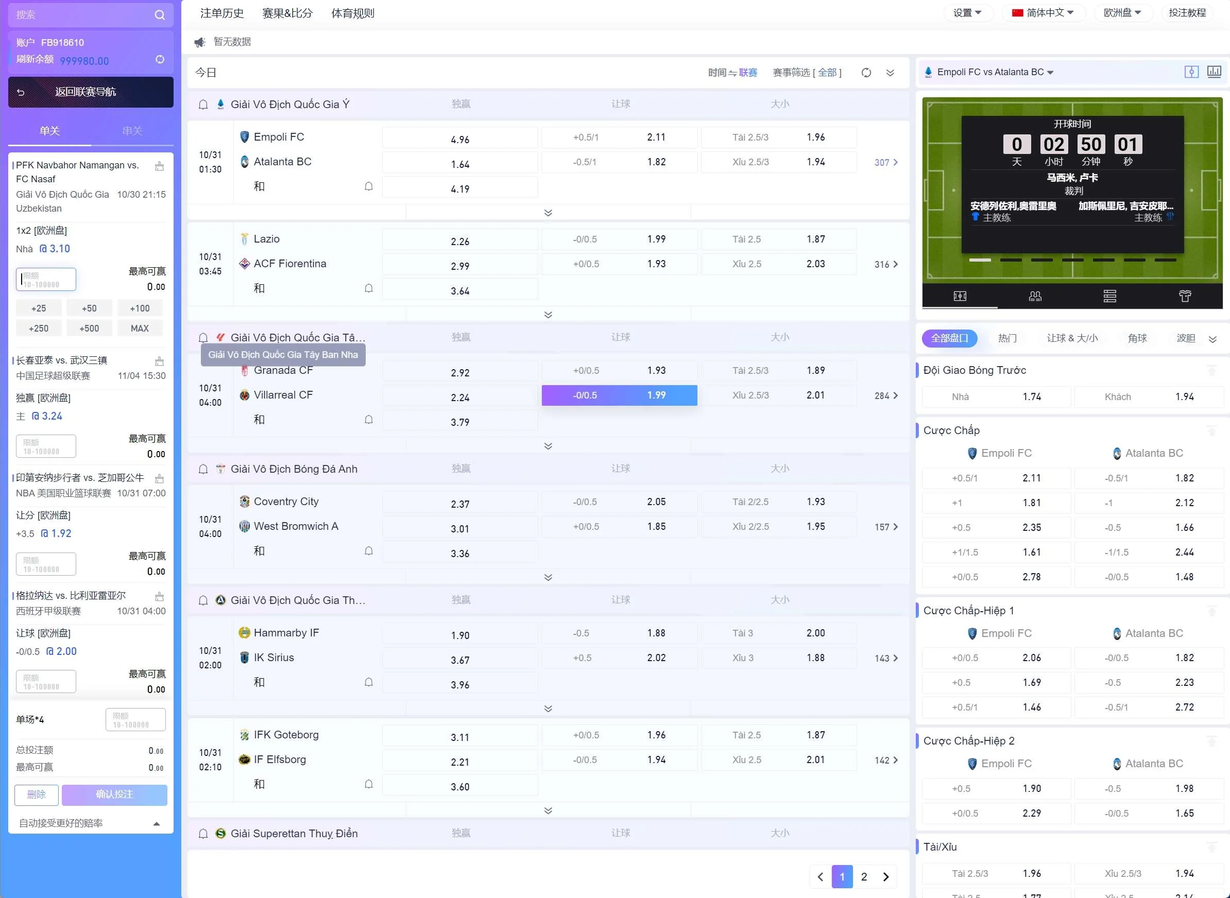This screenshot has width=1230, height=898.
Task: Open the jersey icon under pitch
Action: 1184,296
